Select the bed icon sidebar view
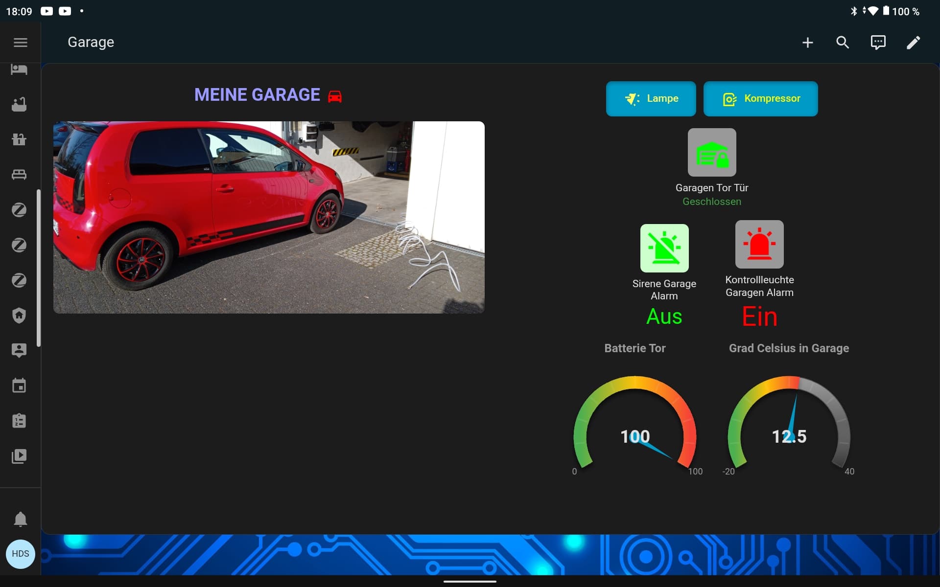This screenshot has width=940, height=587. click(19, 175)
